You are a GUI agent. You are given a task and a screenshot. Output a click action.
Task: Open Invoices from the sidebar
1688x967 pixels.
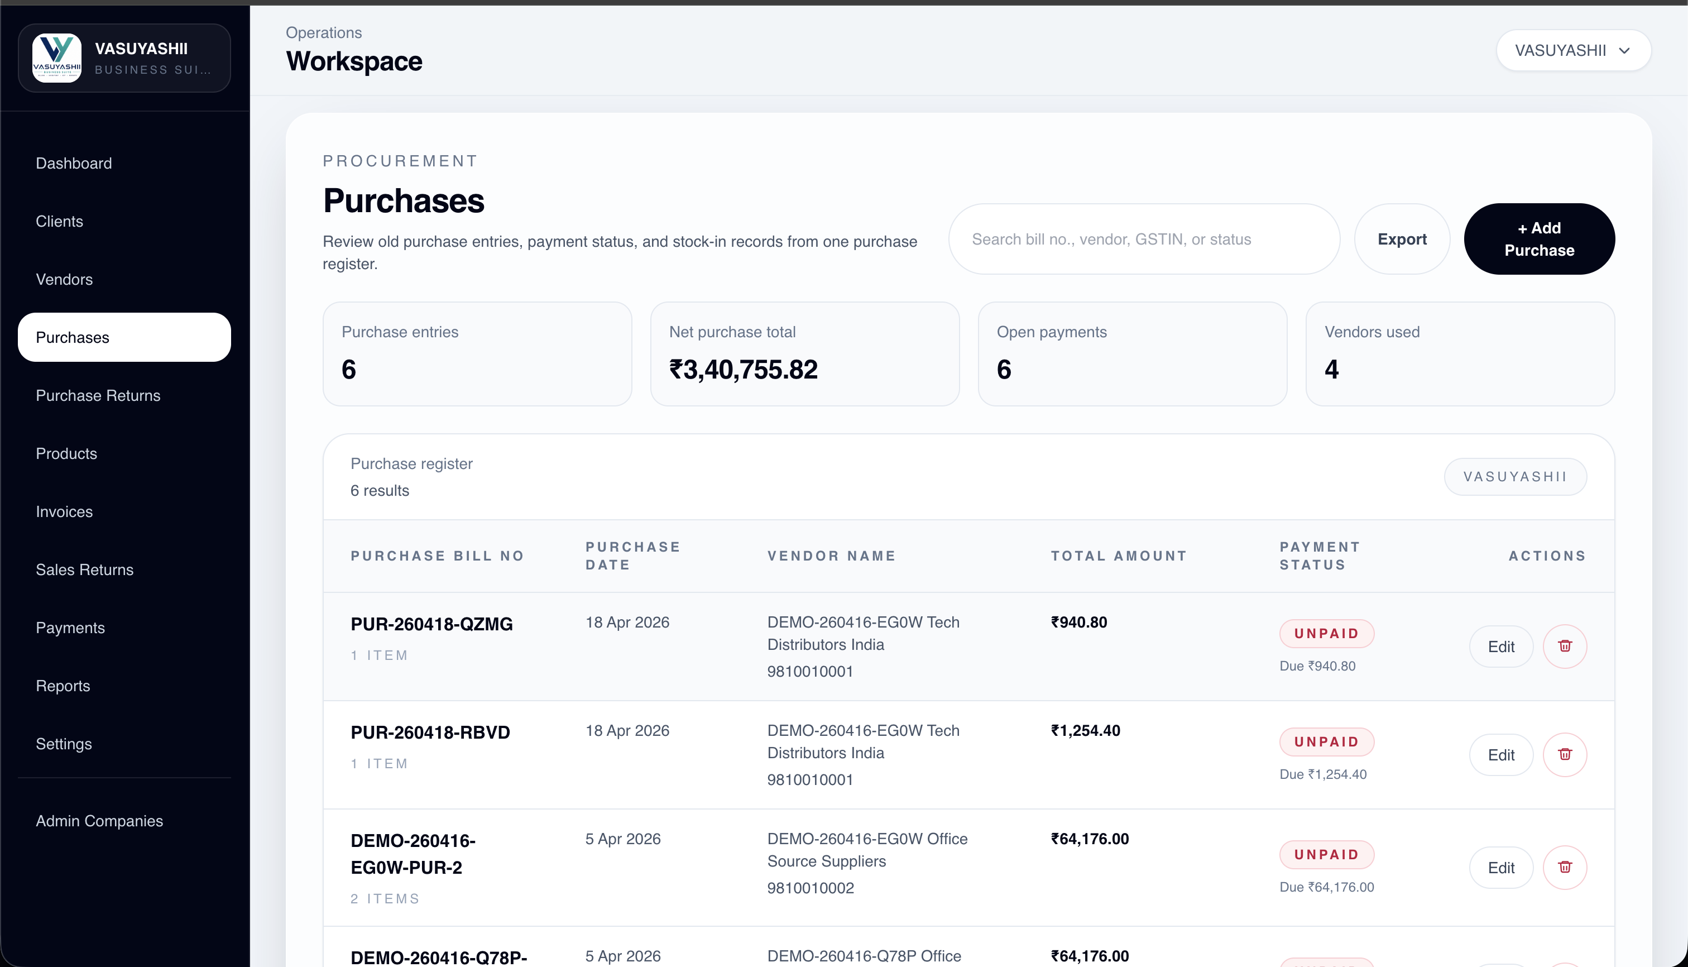pyautogui.click(x=124, y=512)
